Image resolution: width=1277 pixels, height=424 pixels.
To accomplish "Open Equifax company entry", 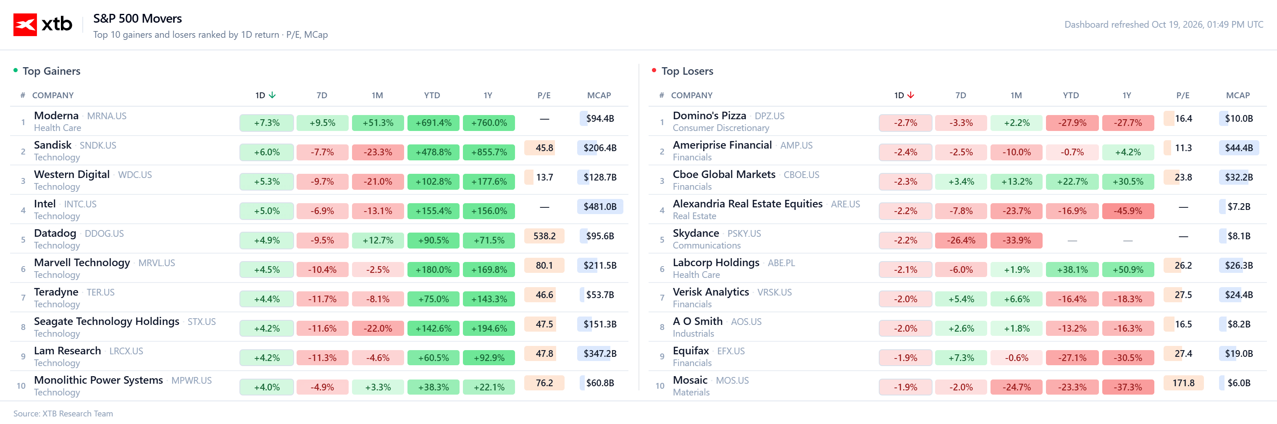I will point(691,351).
